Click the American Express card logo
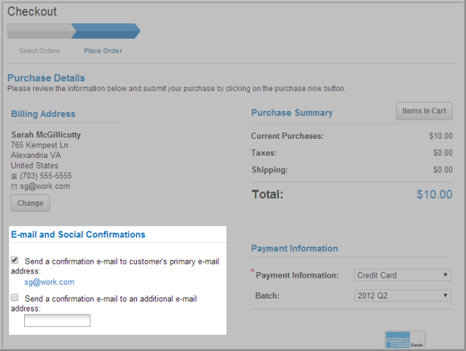The height and width of the screenshot is (351, 466). click(405, 340)
